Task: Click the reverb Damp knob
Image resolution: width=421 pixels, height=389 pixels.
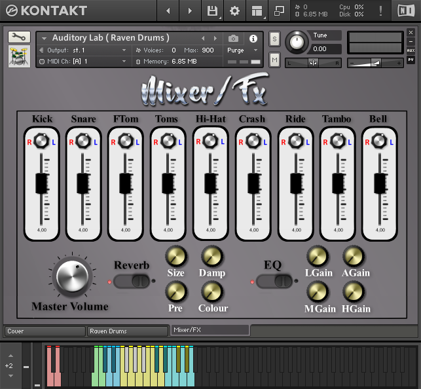Action: [x=212, y=256]
